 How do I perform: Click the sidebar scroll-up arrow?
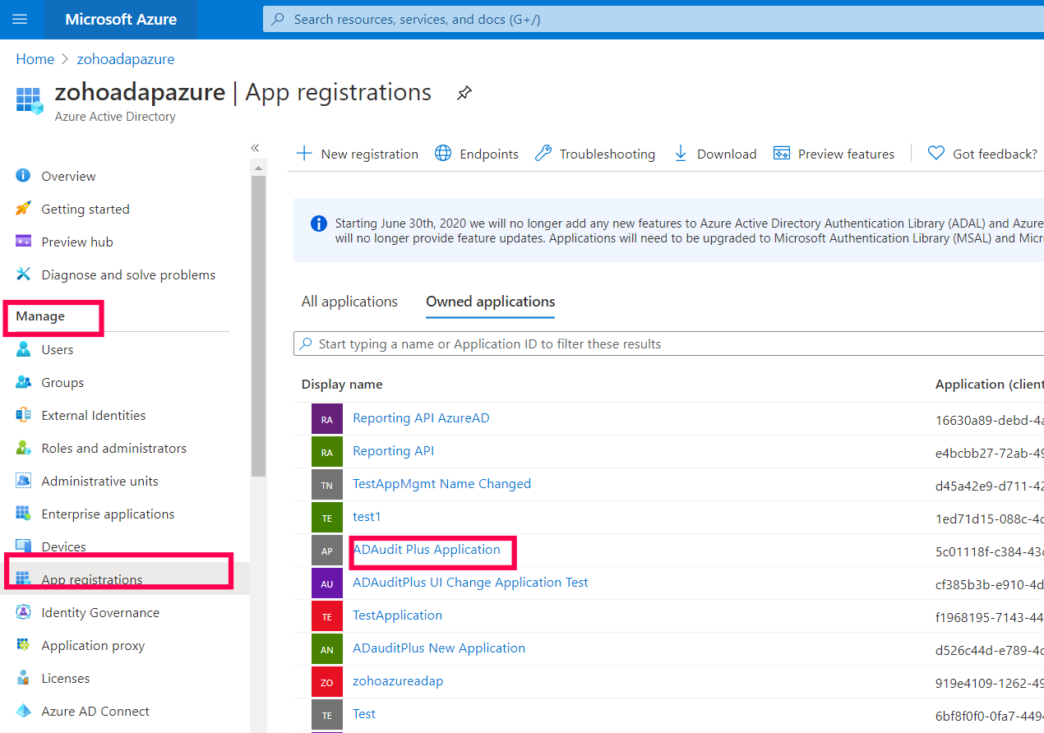tap(259, 168)
